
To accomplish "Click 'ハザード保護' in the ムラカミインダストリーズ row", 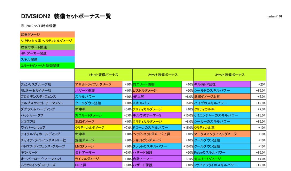I will coord(157,165).
